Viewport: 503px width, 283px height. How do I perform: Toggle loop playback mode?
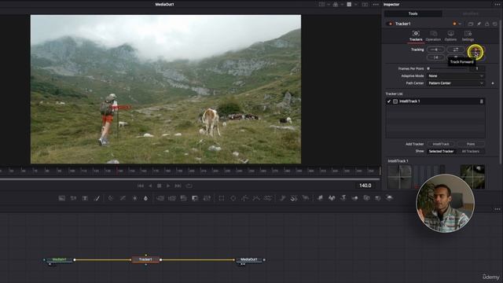(x=189, y=186)
